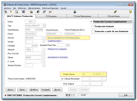This screenshot has width=137, height=101.
Task: Go to the previous record arrow
Action: [69, 95]
